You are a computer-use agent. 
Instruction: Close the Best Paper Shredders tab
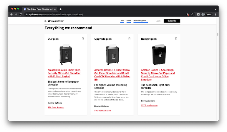tap(55, 9)
